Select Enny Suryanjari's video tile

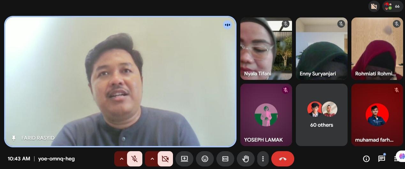click(321, 48)
